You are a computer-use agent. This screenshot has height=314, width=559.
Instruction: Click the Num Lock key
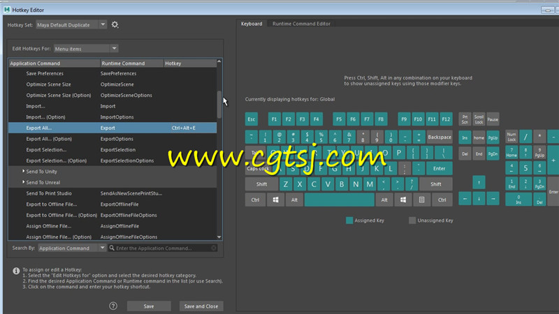click(511, 137)
